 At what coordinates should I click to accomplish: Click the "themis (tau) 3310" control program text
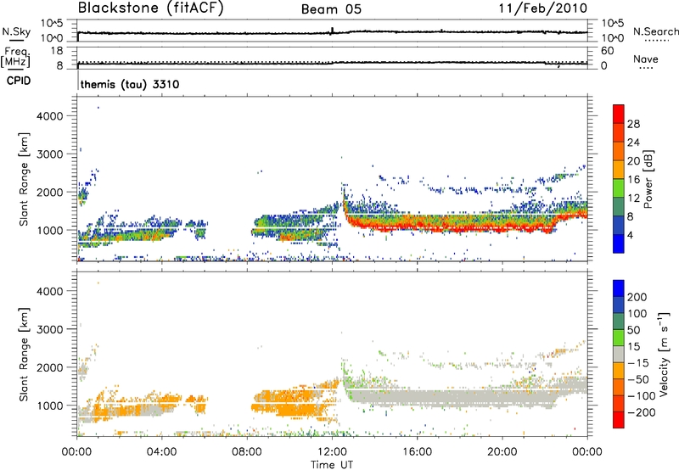(130, 84)
